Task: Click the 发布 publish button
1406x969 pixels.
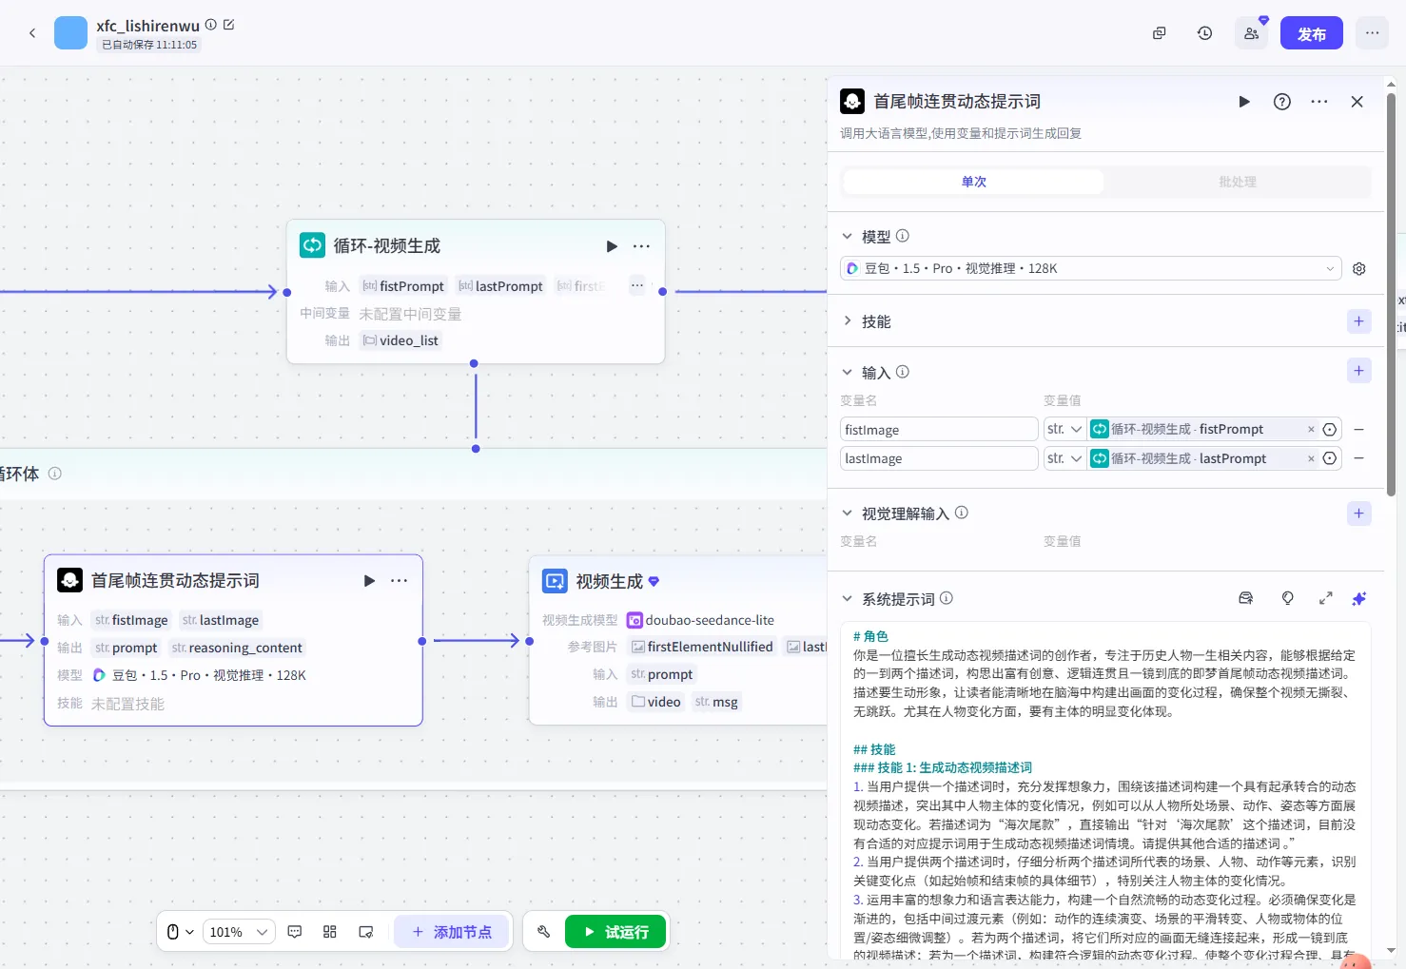Action: (x=1311, y=33)
